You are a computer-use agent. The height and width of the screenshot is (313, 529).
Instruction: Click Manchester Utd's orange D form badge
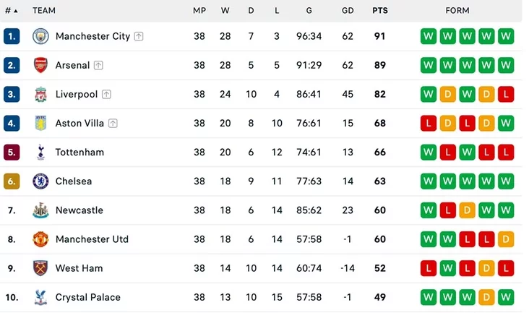pyautogui.click(x=505, y=239)
